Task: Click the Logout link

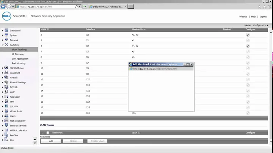Action: tap(263, 17)
